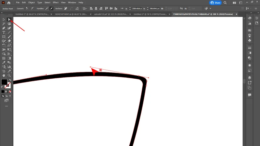Open the Arrange Documents menu
260x146 pixels.
coord(234,3)
